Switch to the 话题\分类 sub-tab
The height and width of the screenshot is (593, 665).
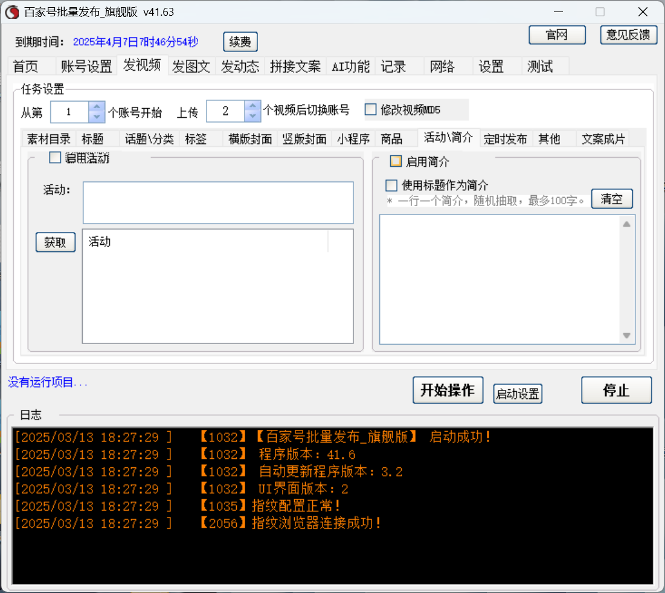click(149, 139)
